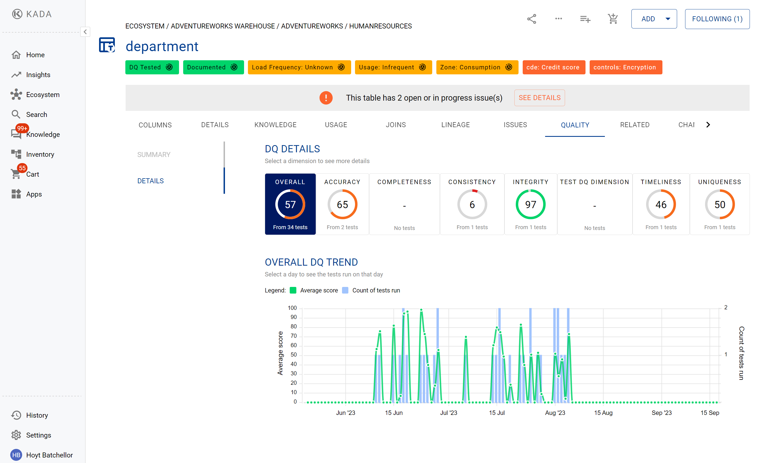The image size is (772, 463).
Task: Select the Integrity dimension card
Action: [530, 204]
